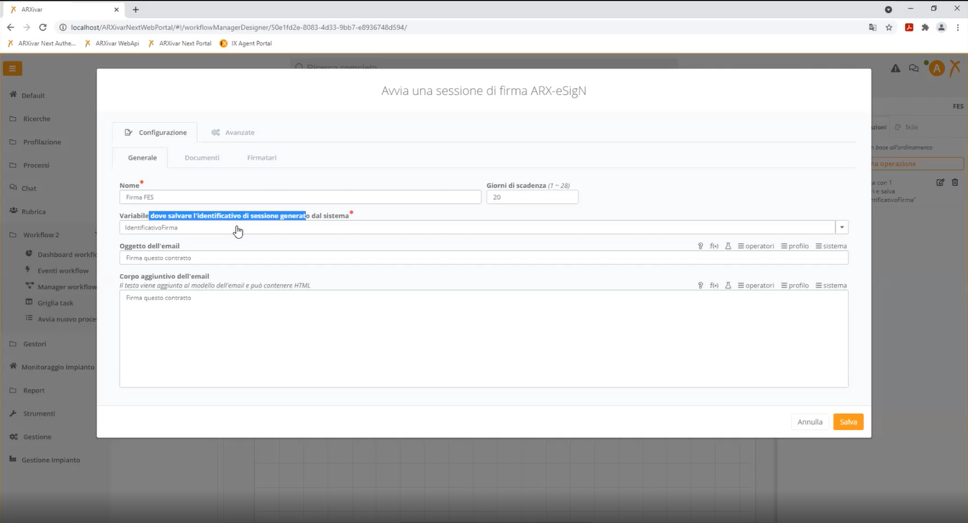Click flask test icon for Corpo aggiuntivo
This screenshot has height=523, width=968.
[x=728, y=286]
